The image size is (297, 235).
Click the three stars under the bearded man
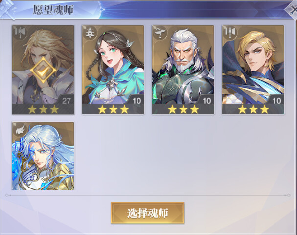(183, 109)
